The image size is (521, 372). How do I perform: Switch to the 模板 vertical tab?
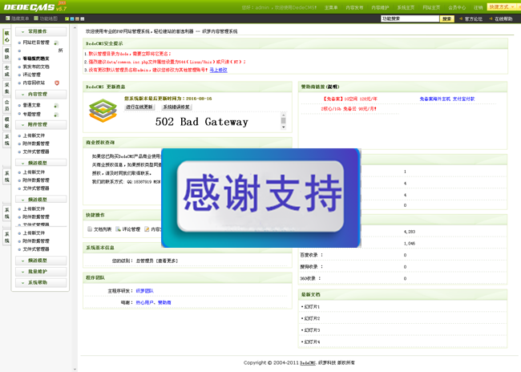(x=6, y=123)
